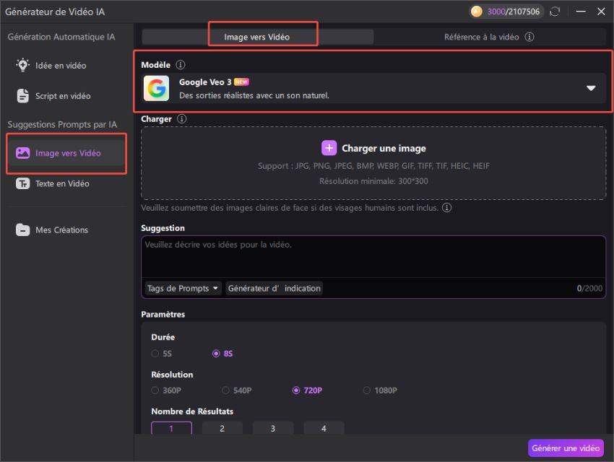Choose 720P resolution
Image resolution: width=614 pixels, height=462 pixels.
[308, 391]
